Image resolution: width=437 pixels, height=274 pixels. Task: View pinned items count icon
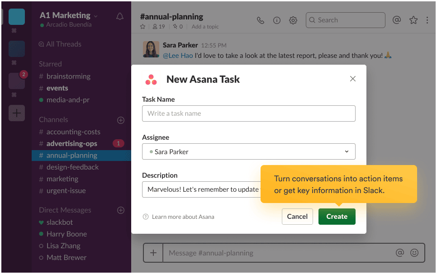pos(178,27)
